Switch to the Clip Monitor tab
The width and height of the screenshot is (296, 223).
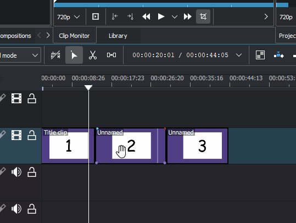(x=74, y=36)
